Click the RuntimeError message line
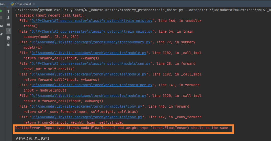271x141 pixels. point(122,128)
